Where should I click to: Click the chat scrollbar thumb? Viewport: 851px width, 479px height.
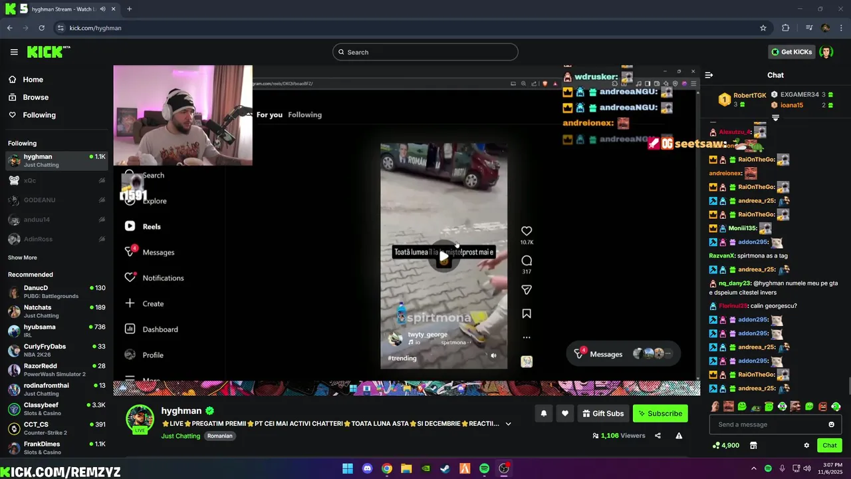[849, 386]
